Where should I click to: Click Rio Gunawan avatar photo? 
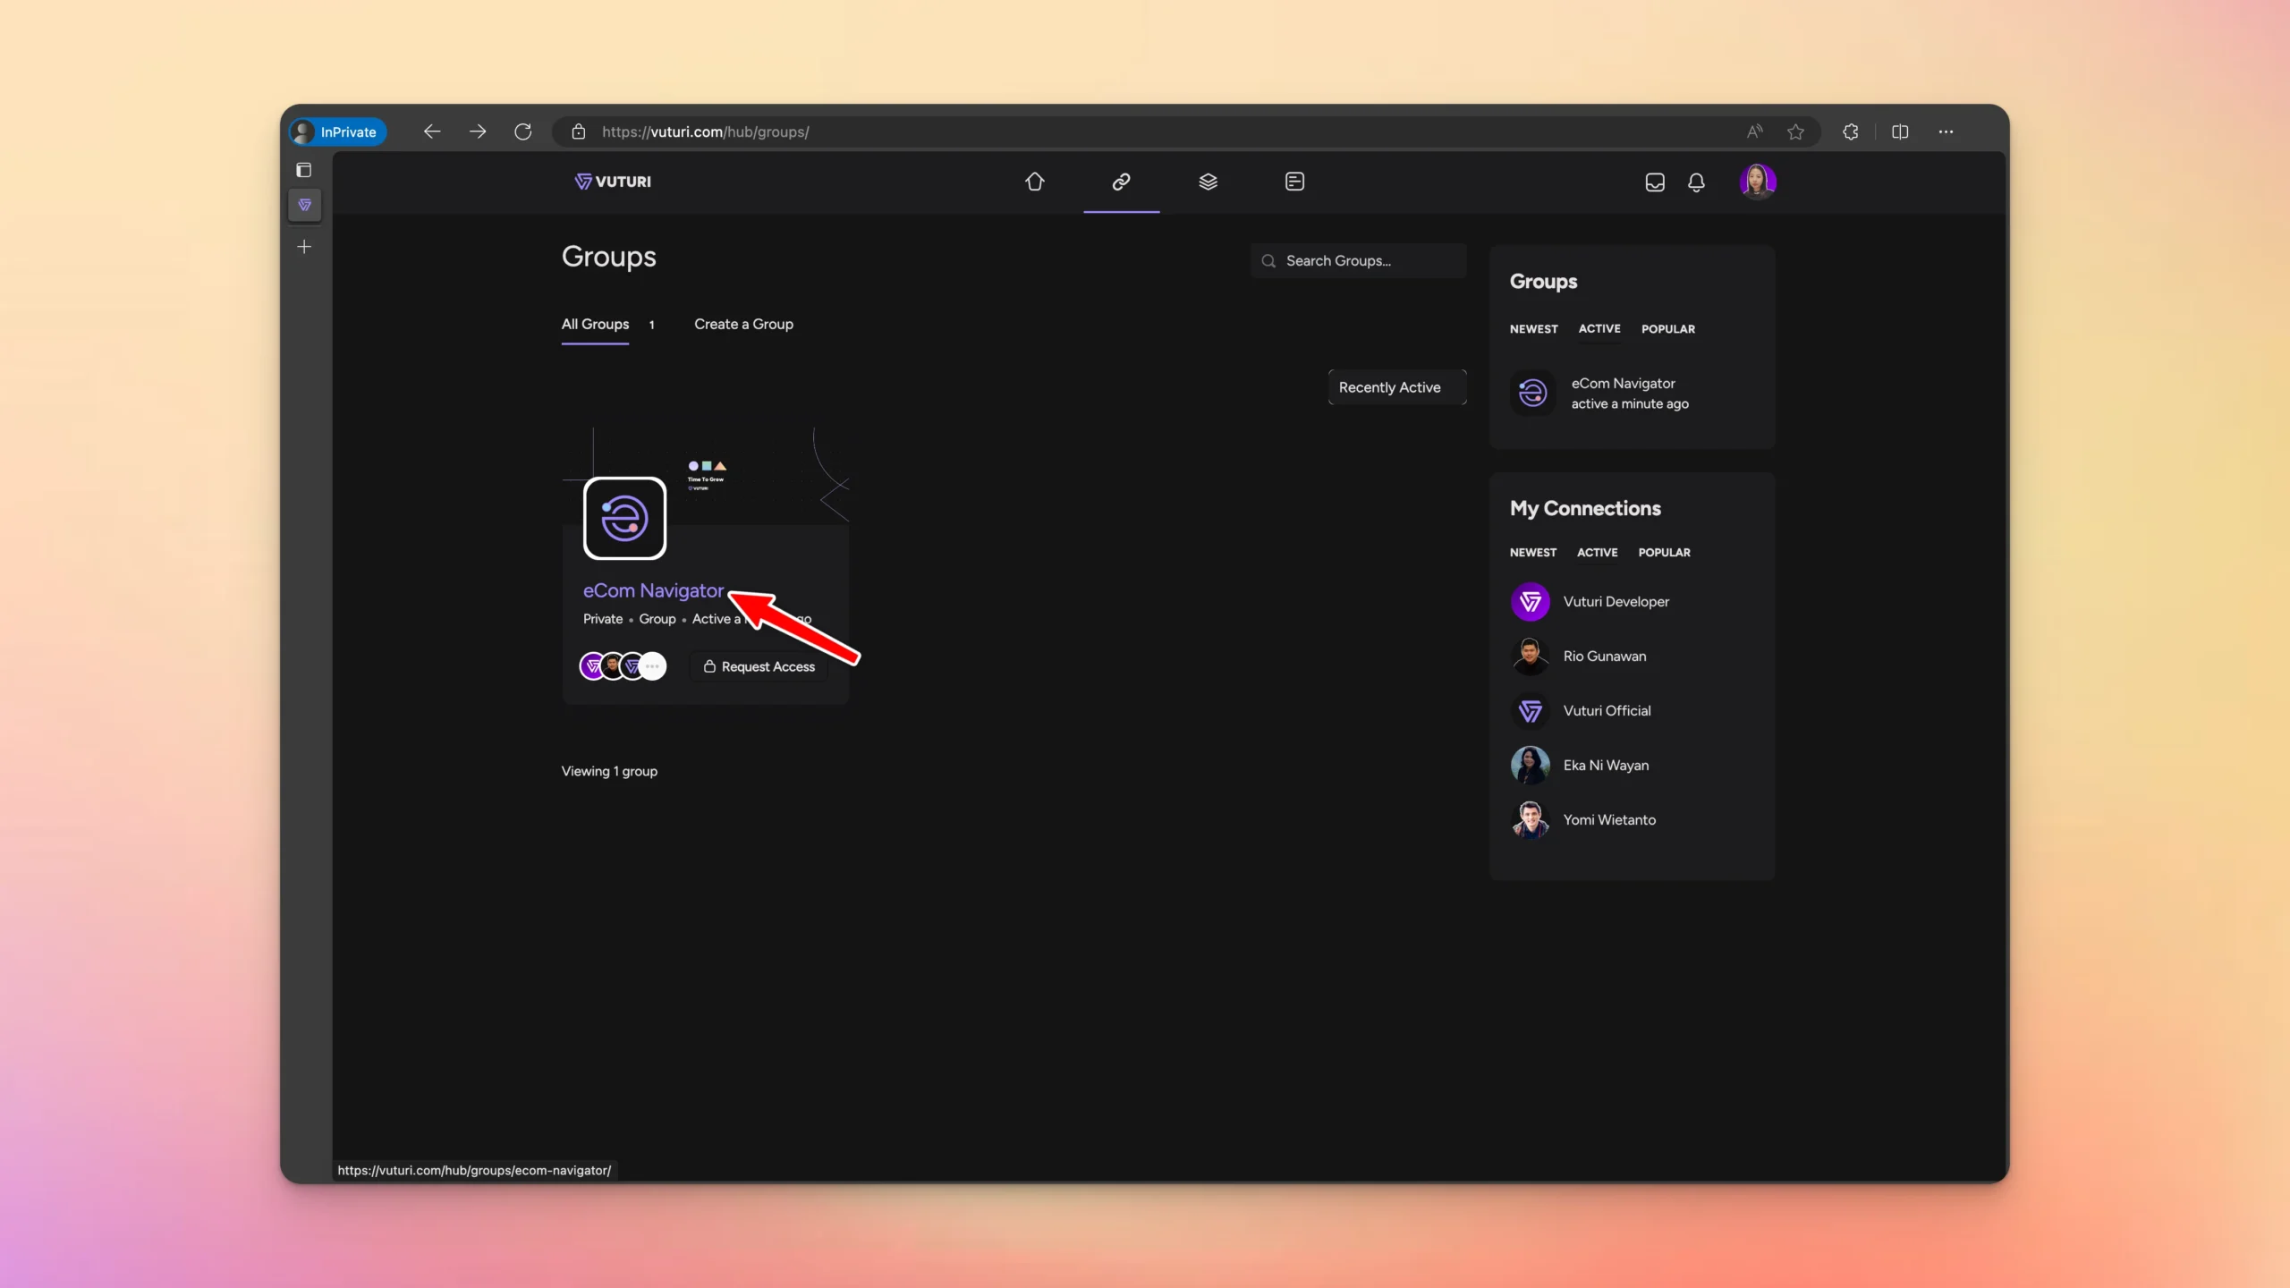[1531, 657]
